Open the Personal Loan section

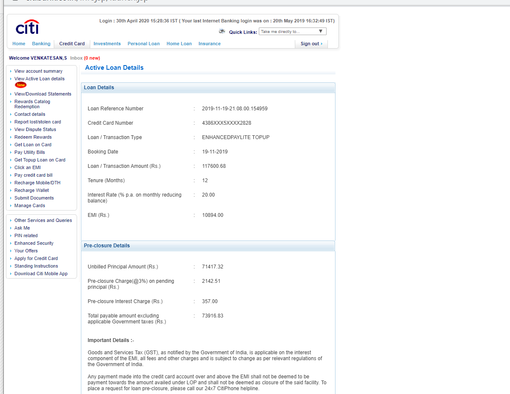pyautogui.click(x=144, y=44)
